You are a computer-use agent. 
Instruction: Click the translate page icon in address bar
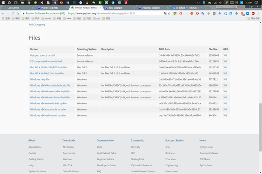(x=165, y=13)
